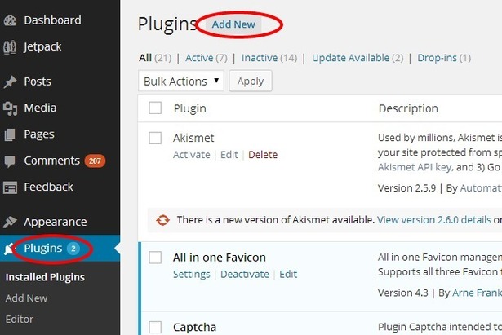This screenshot has width=502, height=335.
Task: Check the All in one Favicon checkbox
Action: coord(155,258)
